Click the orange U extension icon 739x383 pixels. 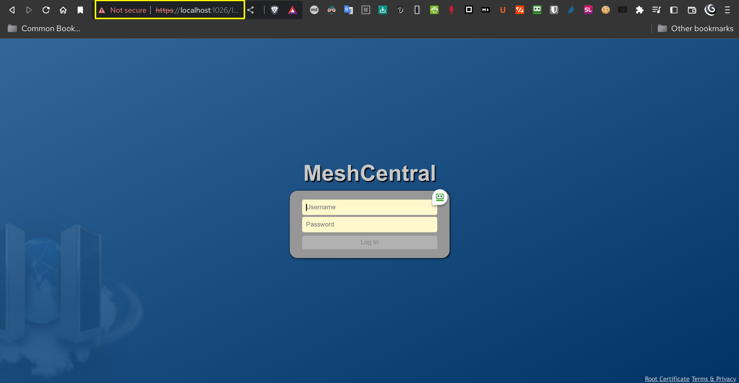click(503, 10)
